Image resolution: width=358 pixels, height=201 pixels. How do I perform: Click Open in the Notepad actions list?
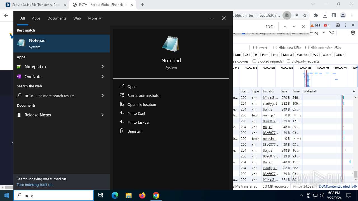(x=132, y=87)
